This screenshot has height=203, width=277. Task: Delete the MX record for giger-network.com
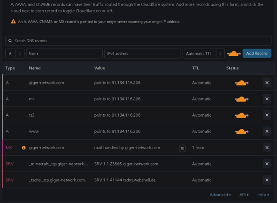267,147
